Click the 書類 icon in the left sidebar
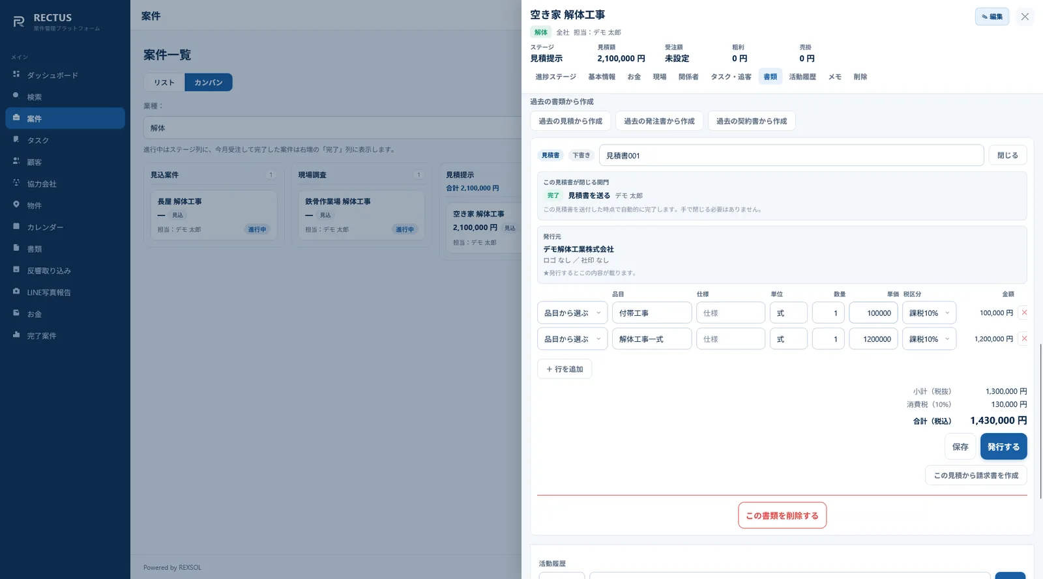The image size is (1043, 579). (16, 248)
